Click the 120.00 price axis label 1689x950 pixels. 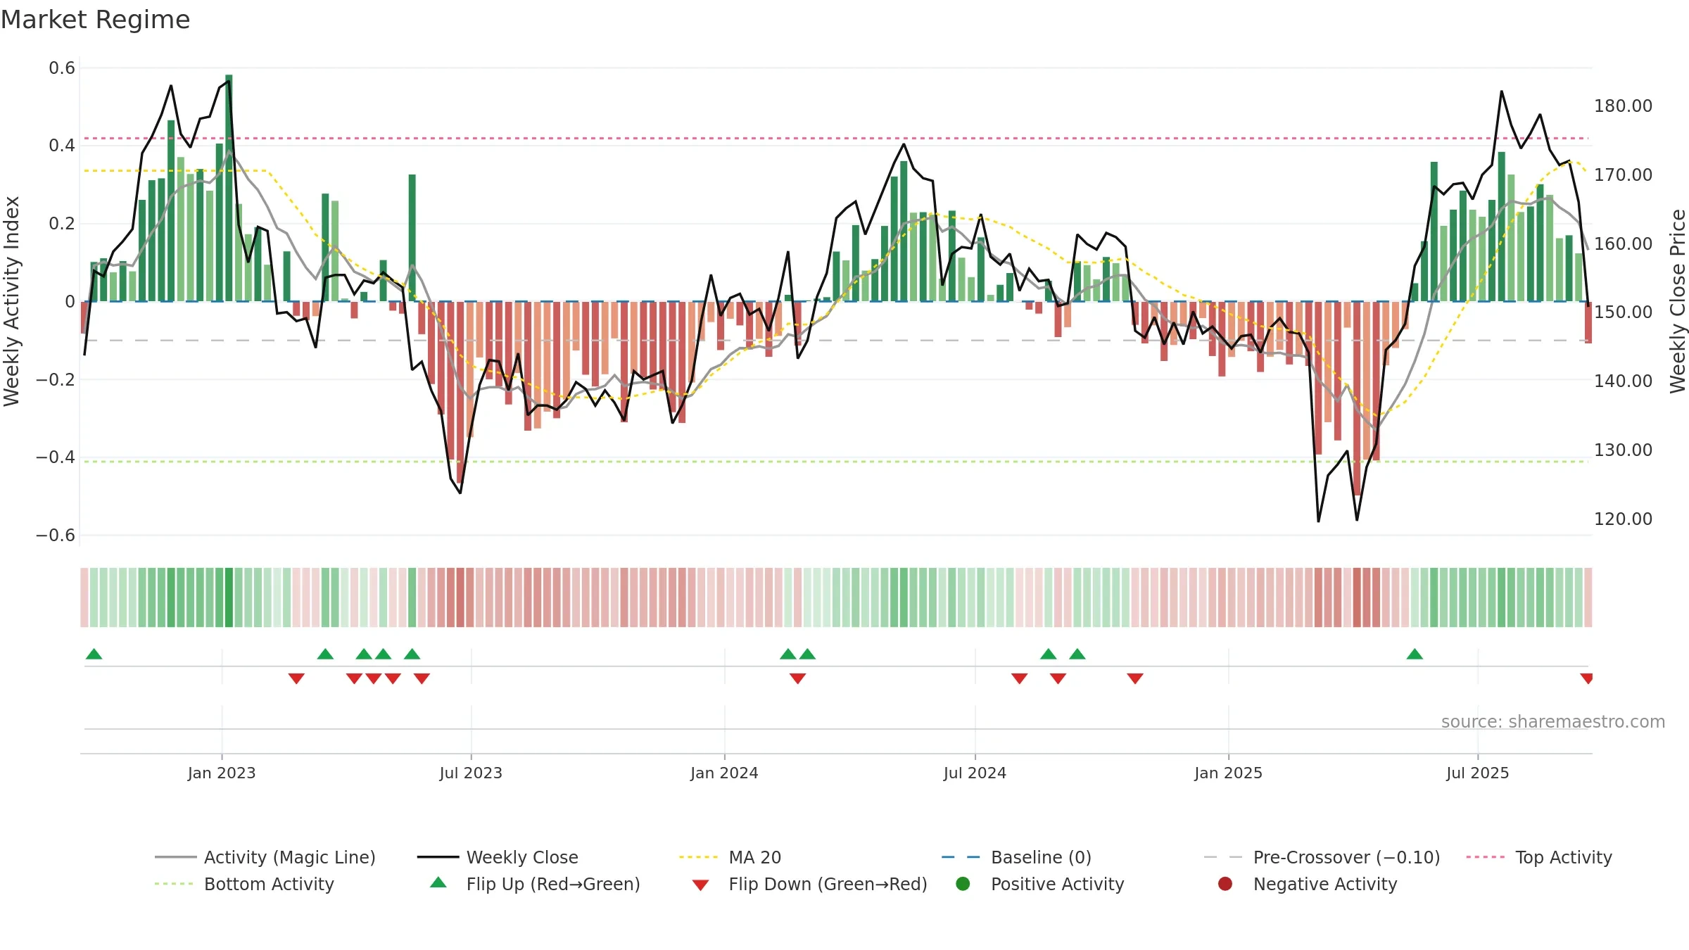pos(1623,519)
